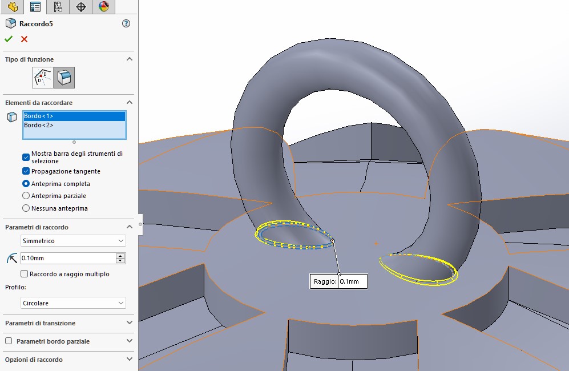Cancel the fillet with red X

pos(24,39)
